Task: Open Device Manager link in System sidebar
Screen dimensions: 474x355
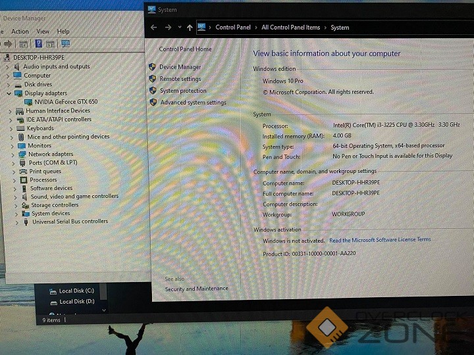Action: [x=180, y=67]
